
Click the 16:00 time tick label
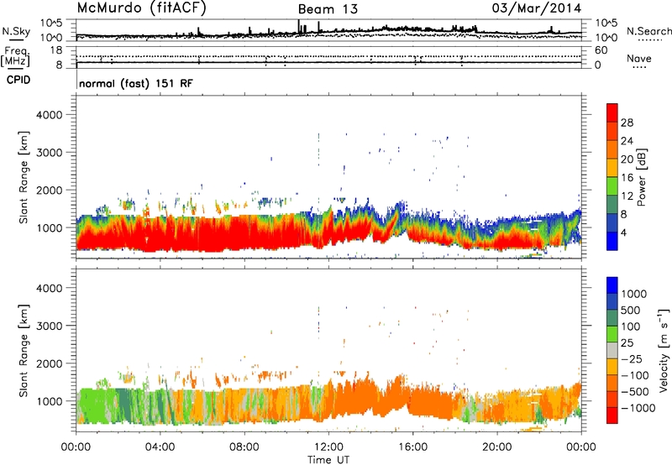click(x=412, y=447)
